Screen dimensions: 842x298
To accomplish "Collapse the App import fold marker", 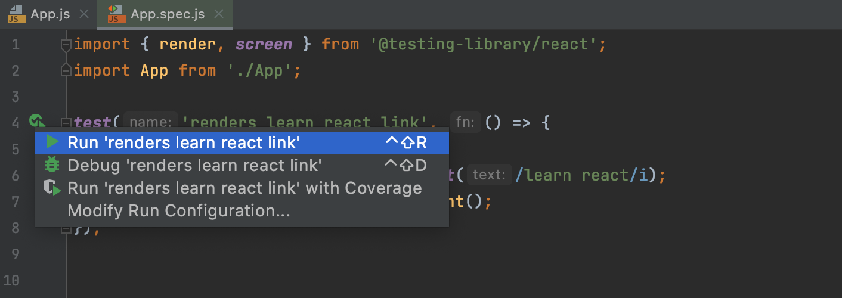I will (x=66, y=70).
